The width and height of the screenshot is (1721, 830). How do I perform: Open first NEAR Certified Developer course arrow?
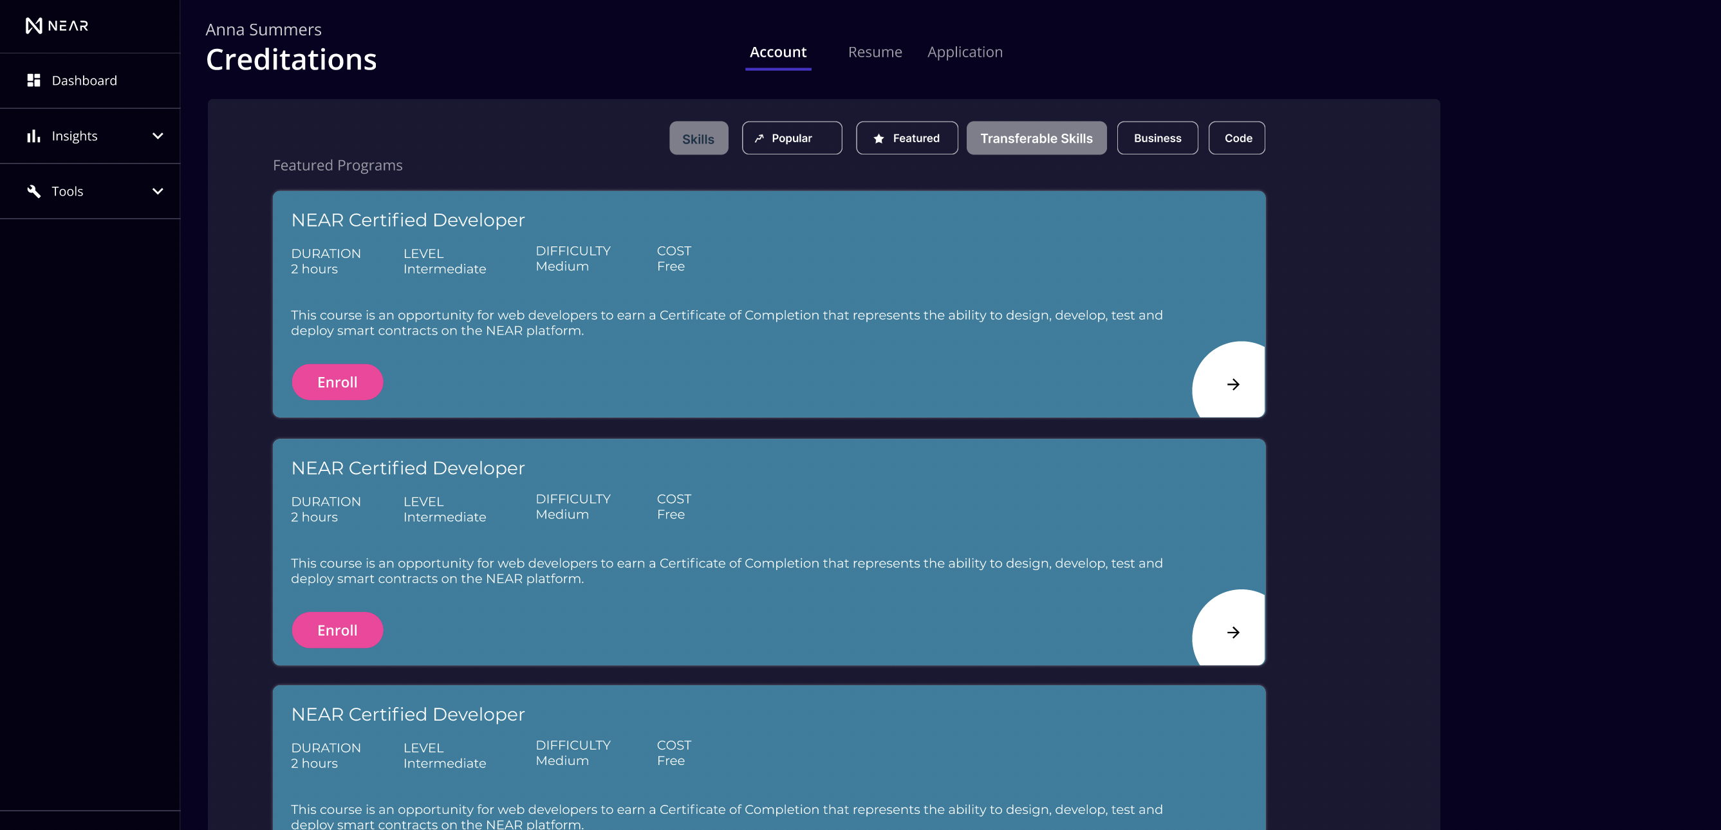[1233, 384]
